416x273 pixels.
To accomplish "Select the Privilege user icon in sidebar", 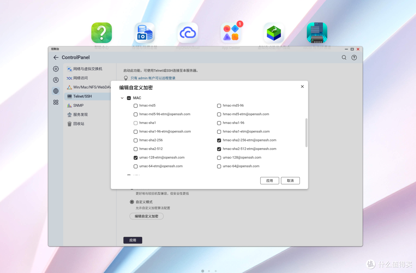I will tap(56, 80).
